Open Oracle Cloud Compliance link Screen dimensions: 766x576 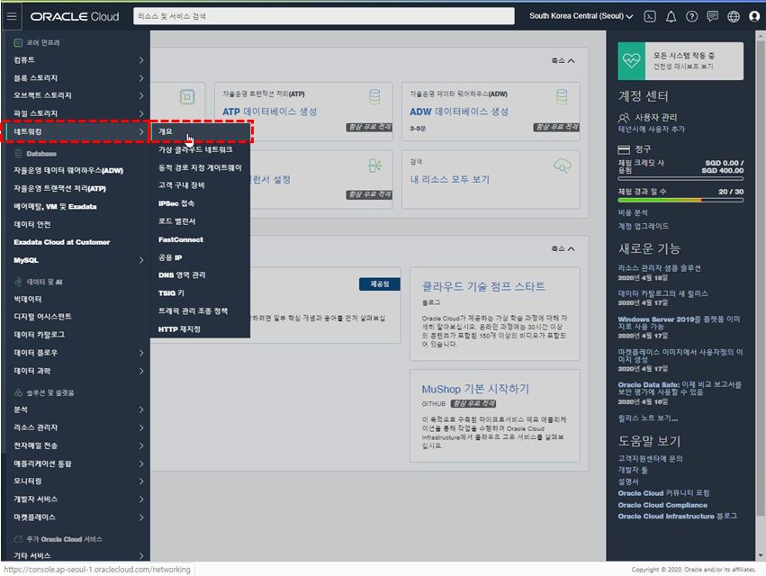point(662,505)
